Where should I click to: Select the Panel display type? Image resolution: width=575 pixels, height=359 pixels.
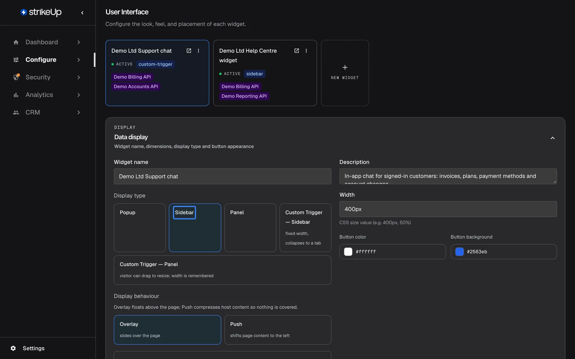pos(250,228)
